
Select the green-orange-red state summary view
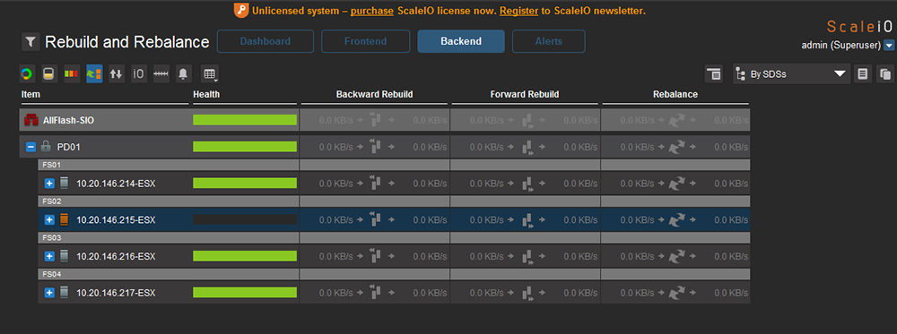click(x=72, y=73)
